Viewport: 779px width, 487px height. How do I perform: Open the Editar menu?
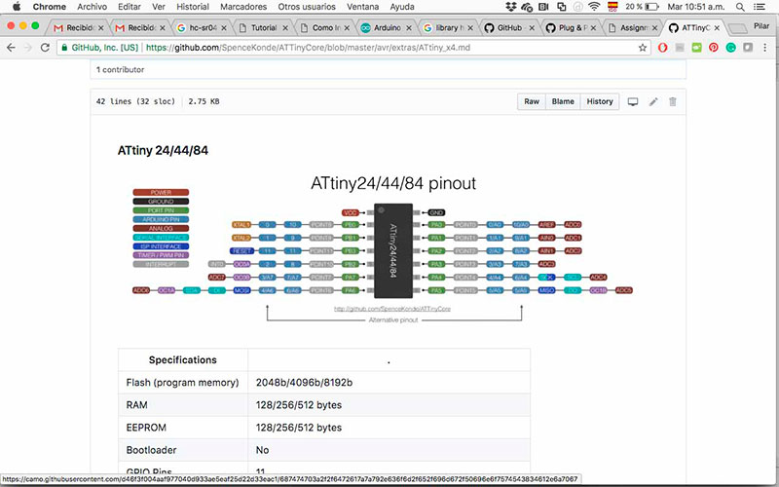pyautogui.click(x=130, y=7)
